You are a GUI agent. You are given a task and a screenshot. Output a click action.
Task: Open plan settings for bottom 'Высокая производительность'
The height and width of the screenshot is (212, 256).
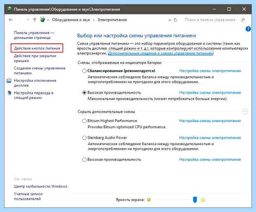(x=210, y=159)
